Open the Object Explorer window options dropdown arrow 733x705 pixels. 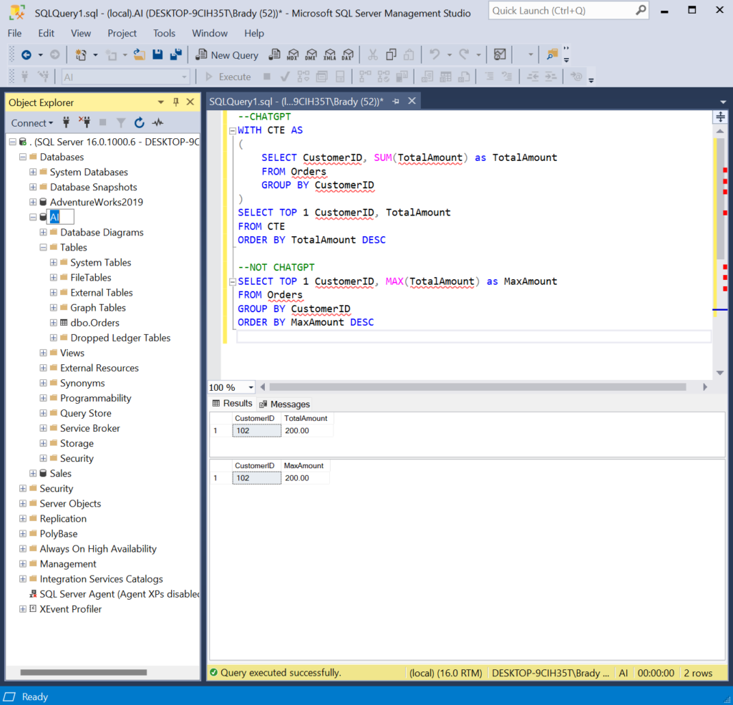click(160, 102)
